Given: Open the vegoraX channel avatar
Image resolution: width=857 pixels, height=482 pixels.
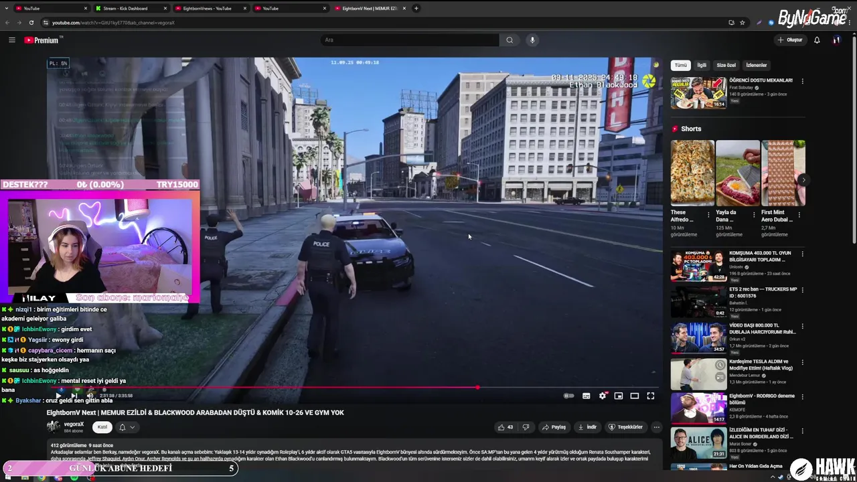Looking at the screenshot, I should pos(54,426).
